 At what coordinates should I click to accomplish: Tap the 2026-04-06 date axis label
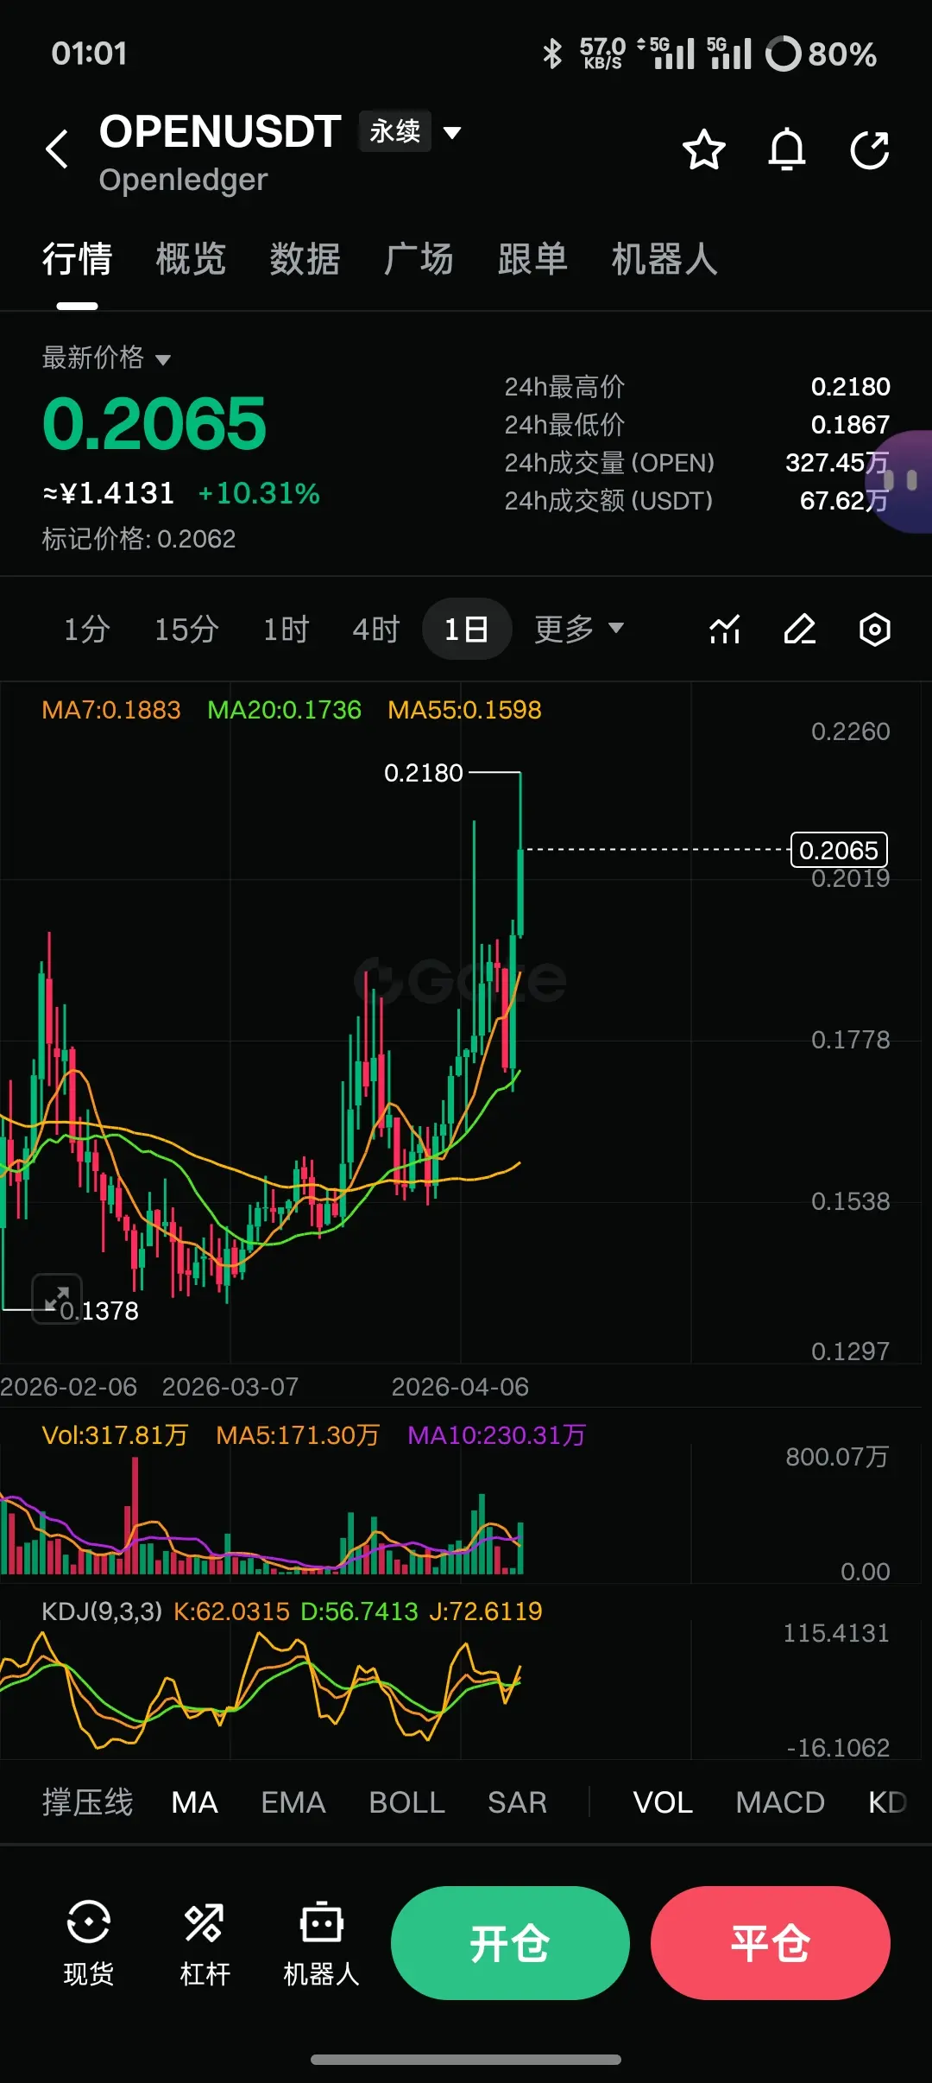point(460,1387)
